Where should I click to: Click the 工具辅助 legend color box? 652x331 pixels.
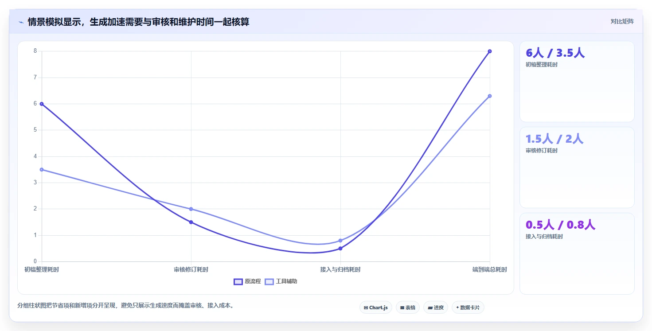tap(269, 282)
